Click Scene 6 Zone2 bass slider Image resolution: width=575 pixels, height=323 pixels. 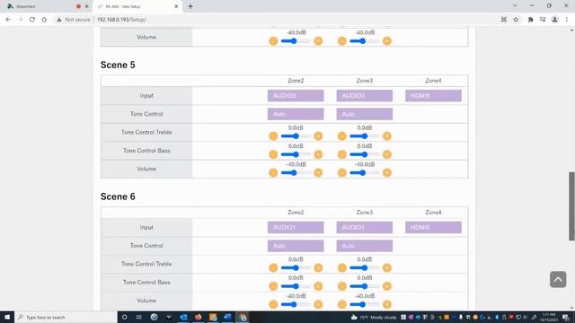pos(296,286)
